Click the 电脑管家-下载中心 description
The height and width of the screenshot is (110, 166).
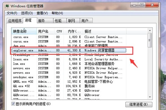[x=98, y=82]
